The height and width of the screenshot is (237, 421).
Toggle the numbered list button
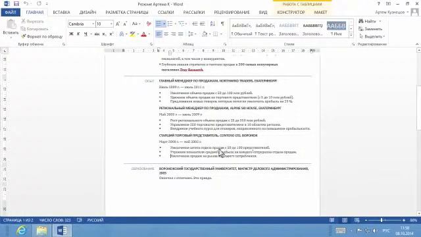[x=170, y=24]
